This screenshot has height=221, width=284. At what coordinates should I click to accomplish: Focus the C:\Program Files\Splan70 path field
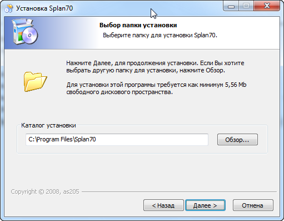117,140
